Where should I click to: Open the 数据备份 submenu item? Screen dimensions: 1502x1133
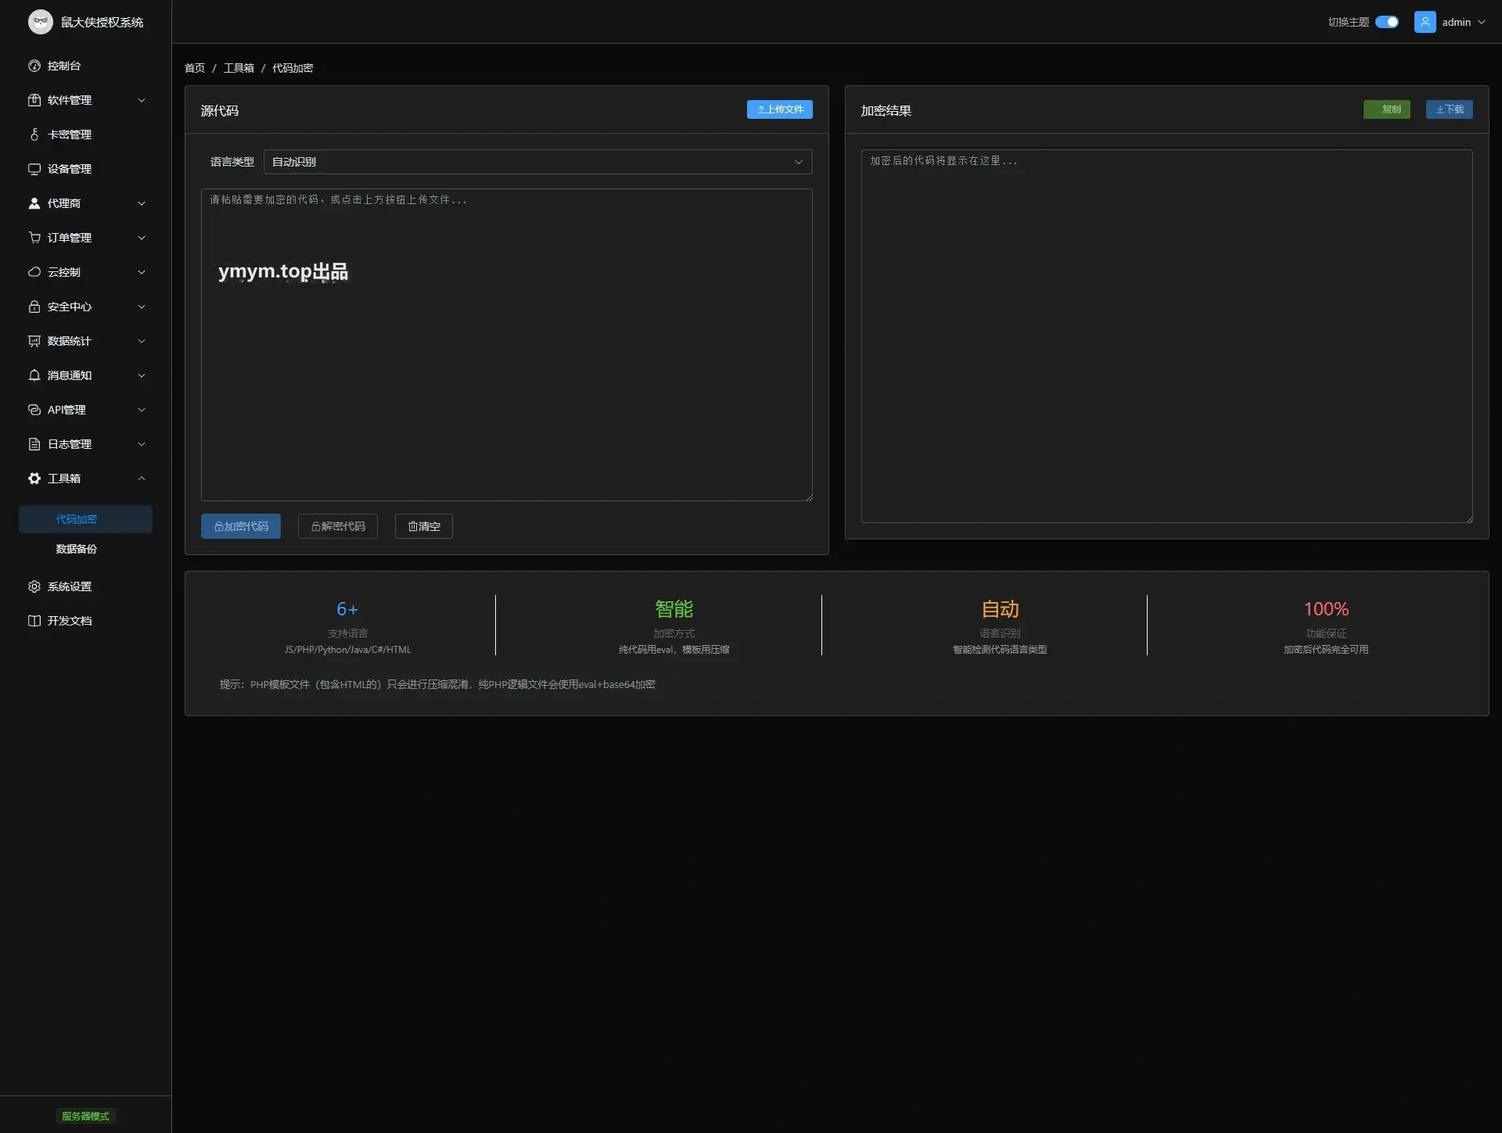pos(85,549)
